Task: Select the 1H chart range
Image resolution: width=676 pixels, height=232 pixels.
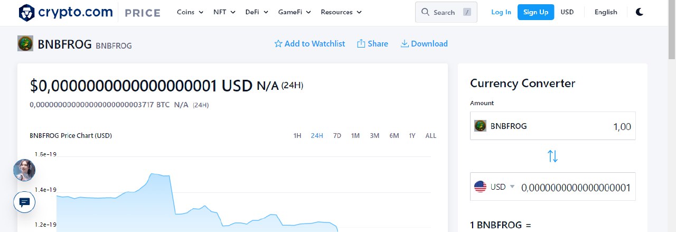Action: click(x=297, y=136)
